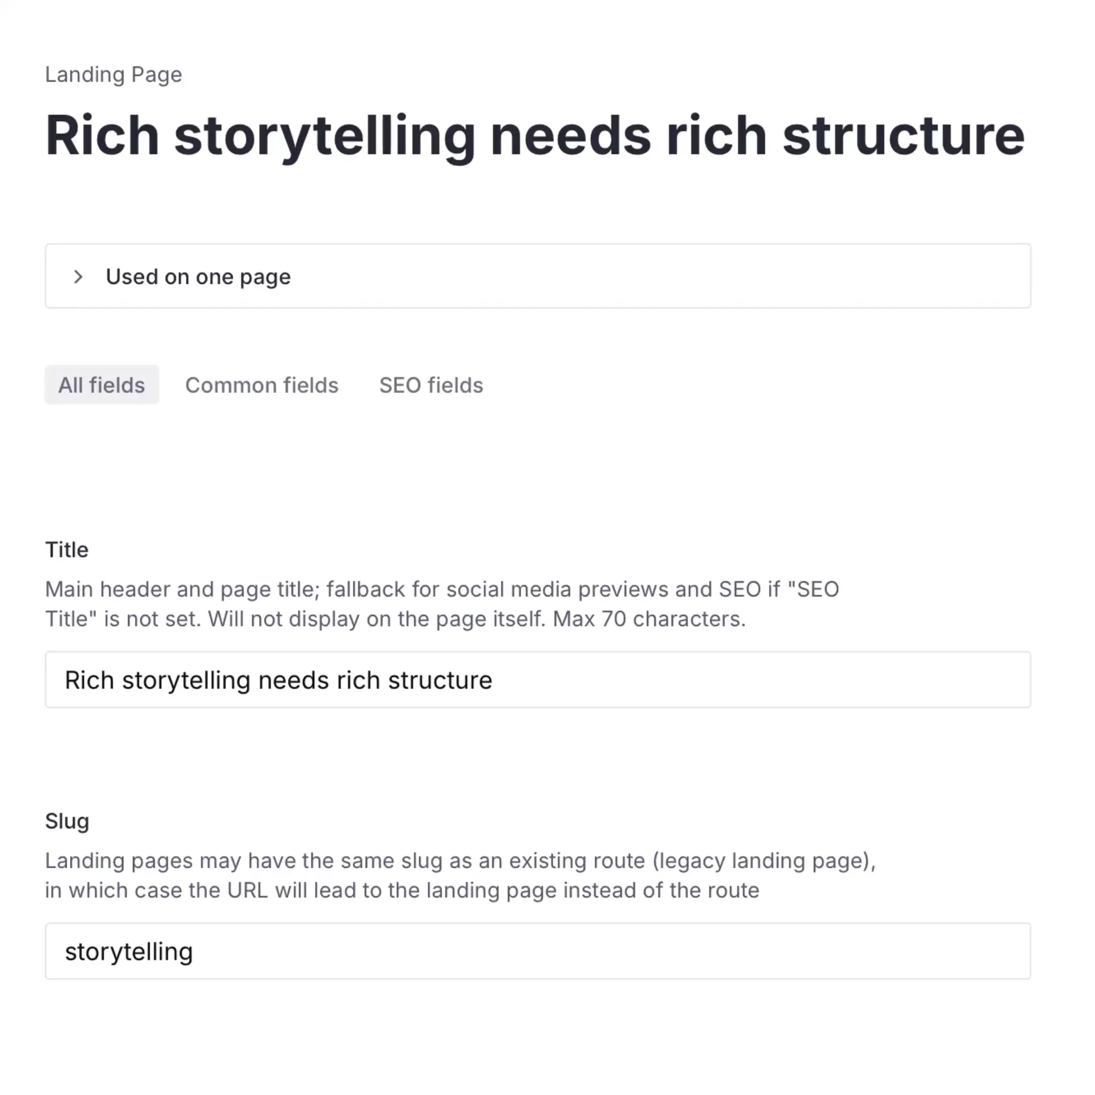Open the Common fields tab
1095x1095 pixels.
pos(261,385)
